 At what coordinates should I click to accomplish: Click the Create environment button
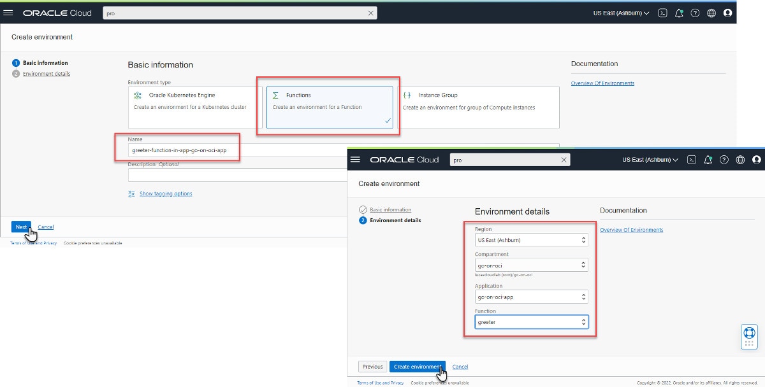[x=416, y=367]
